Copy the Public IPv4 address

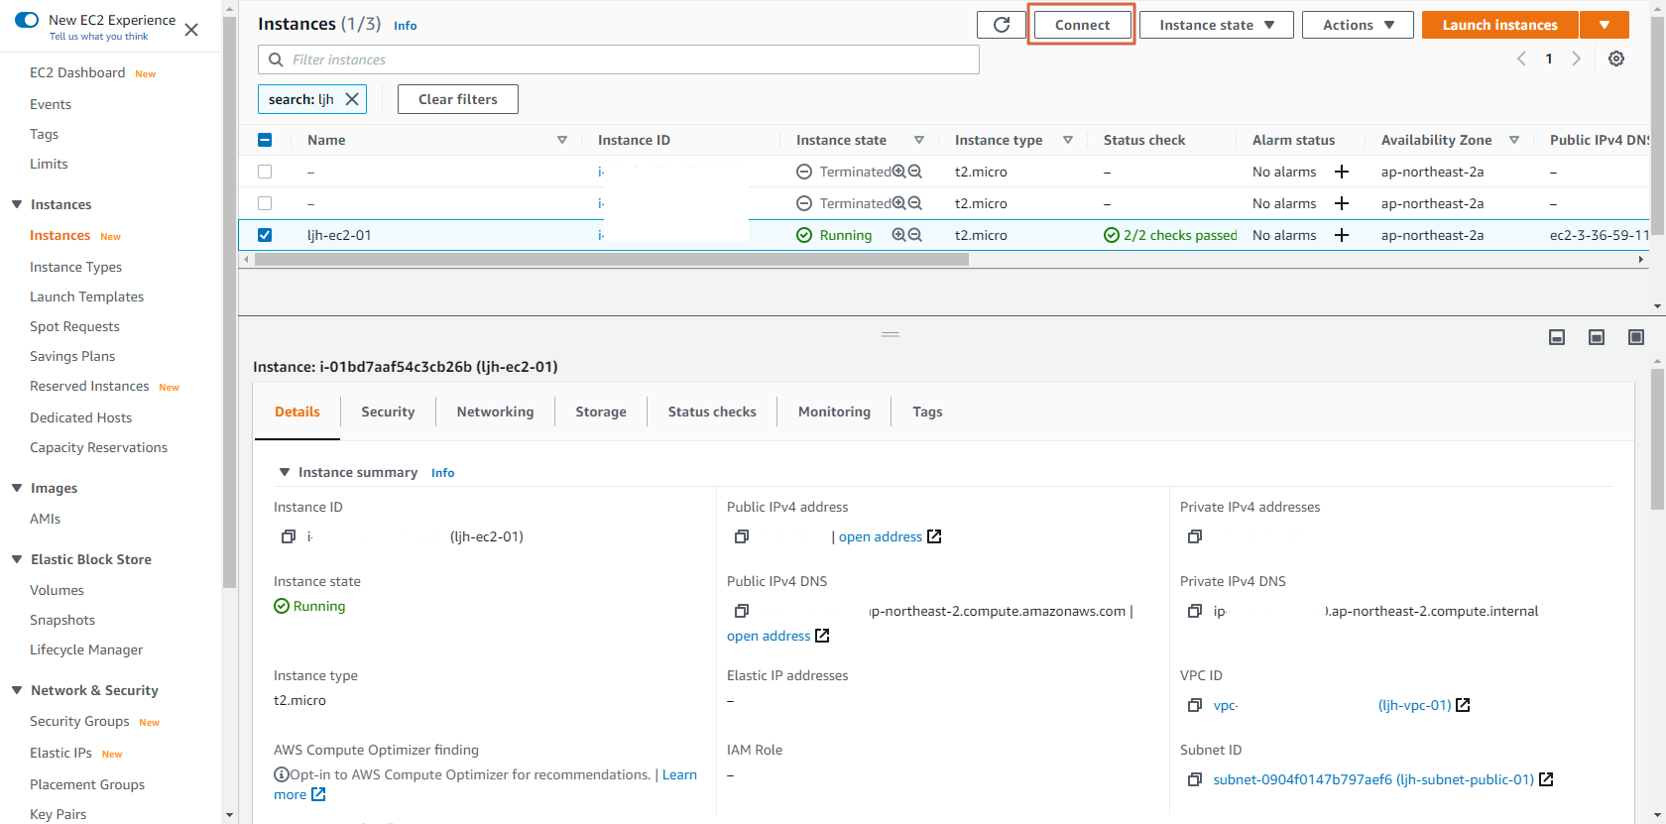742,536
